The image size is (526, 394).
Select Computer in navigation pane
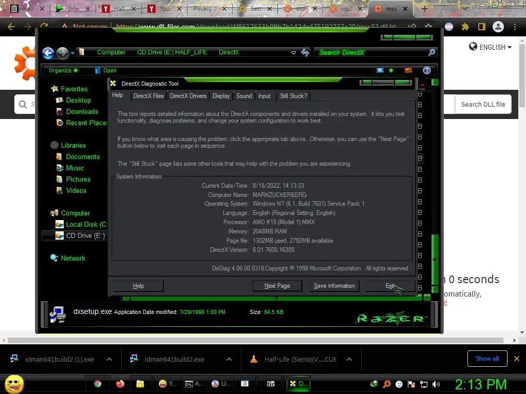coord(75,213)
